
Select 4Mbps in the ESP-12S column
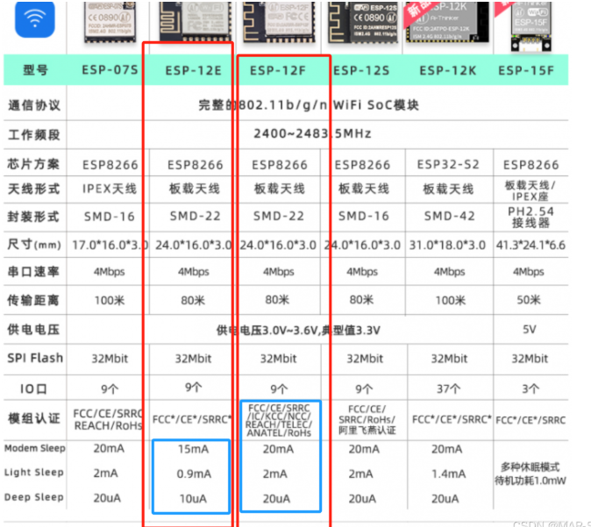[362, 272]
